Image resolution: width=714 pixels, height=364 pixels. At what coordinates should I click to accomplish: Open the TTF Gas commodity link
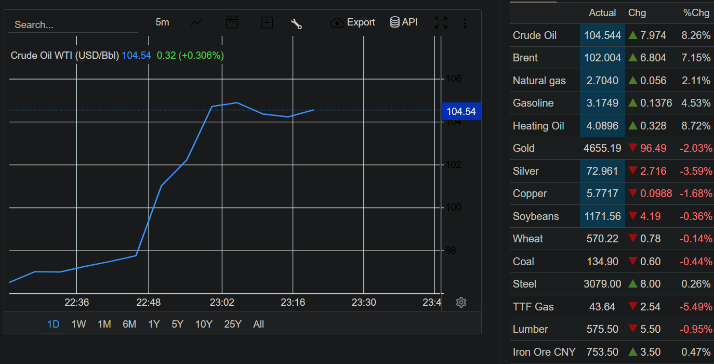tap(533, 307)
